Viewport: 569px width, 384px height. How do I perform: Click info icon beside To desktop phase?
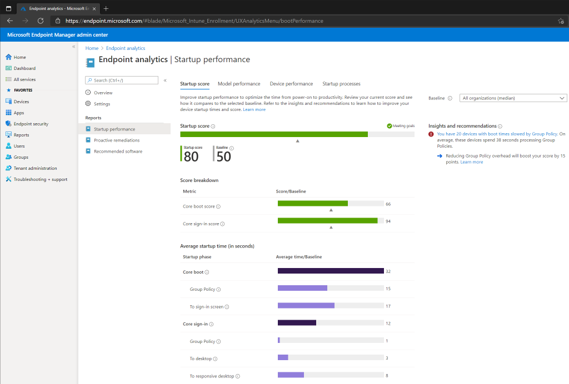(x=215, y=359)
